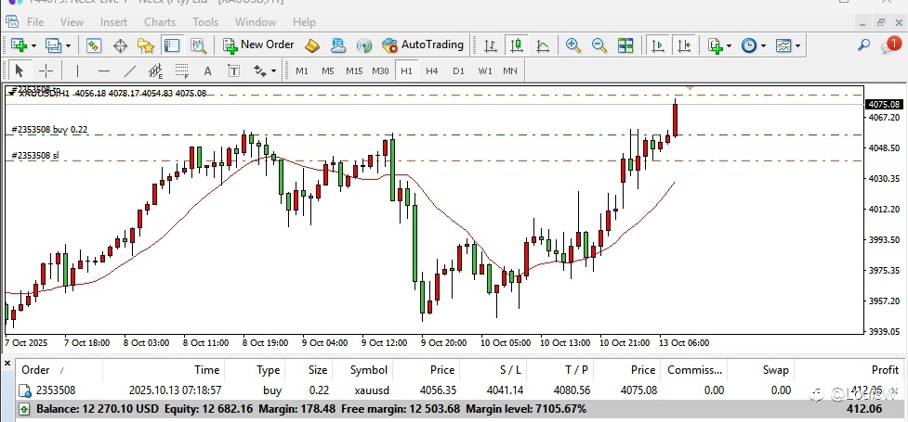Tile the chart windows with the grid icon
The image size is (908, 422).
pyautogui.click(x=625, y=45)
